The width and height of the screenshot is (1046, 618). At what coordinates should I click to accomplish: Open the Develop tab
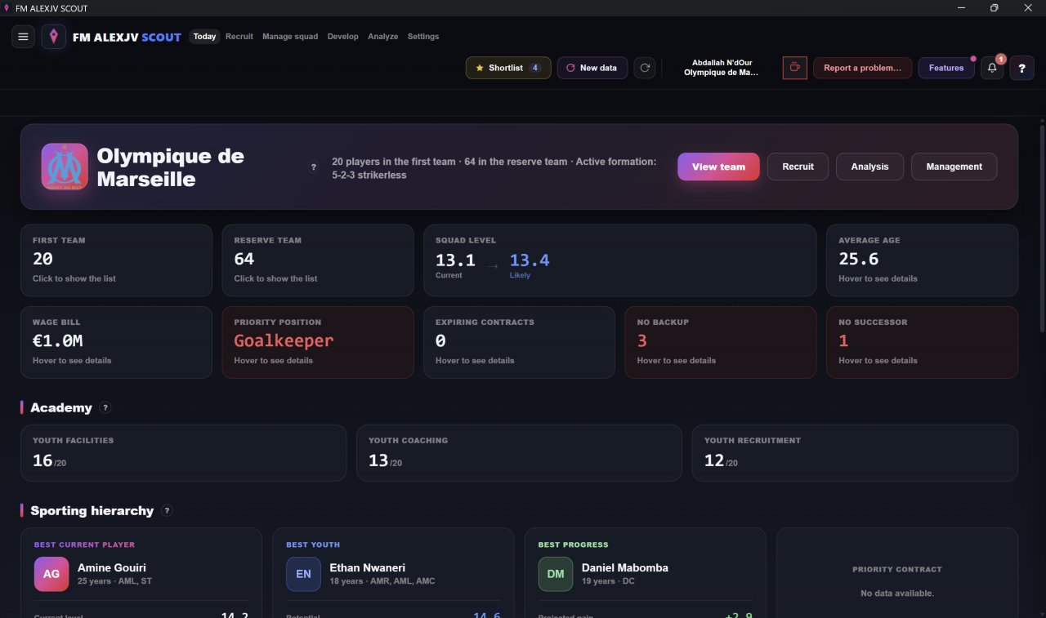point(343,37)
